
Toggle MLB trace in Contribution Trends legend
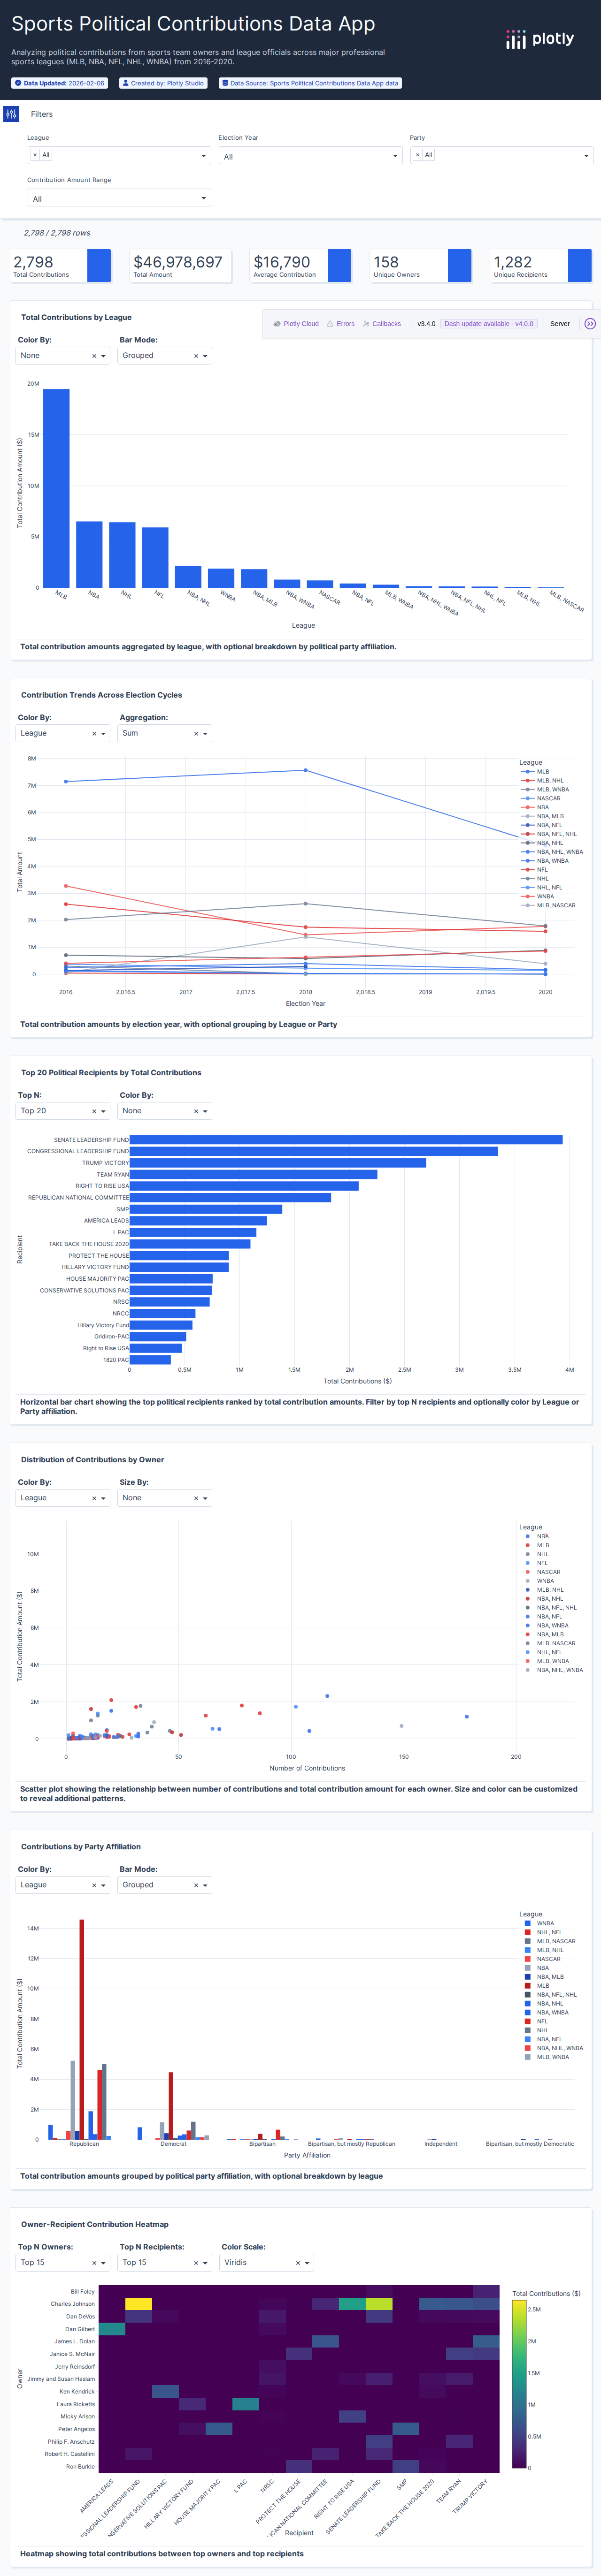point(535,772)
